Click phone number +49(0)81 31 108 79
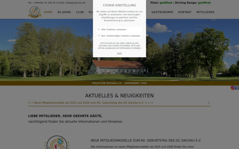 click(x=44, y=3)
